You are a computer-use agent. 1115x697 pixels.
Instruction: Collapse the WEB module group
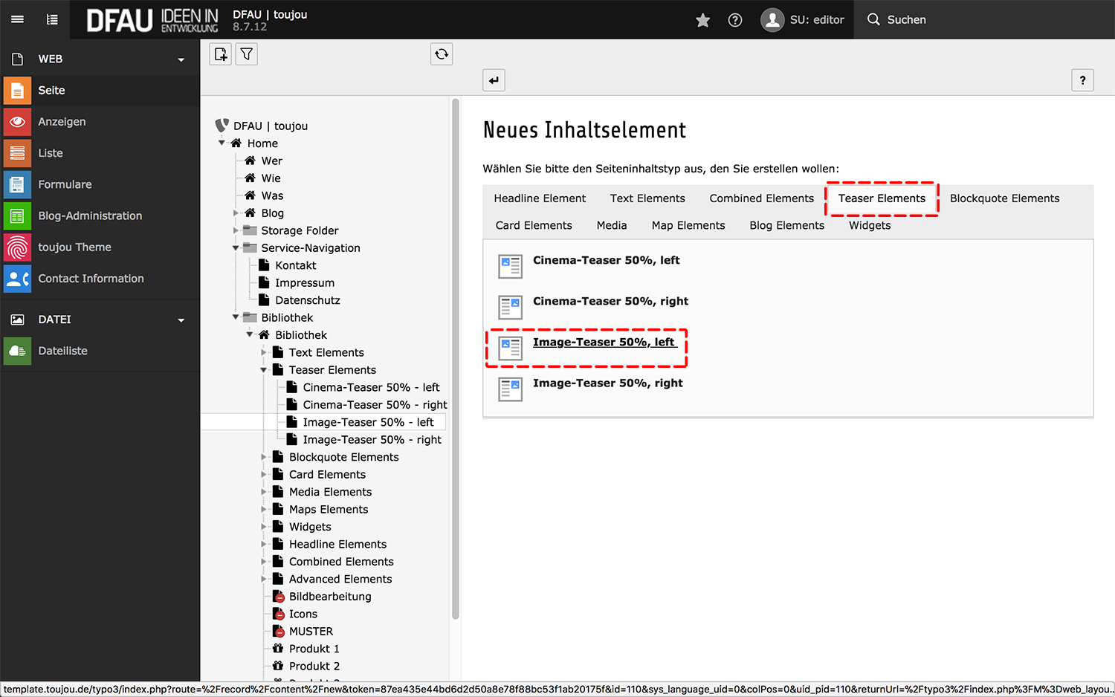[x=181, y=59]
